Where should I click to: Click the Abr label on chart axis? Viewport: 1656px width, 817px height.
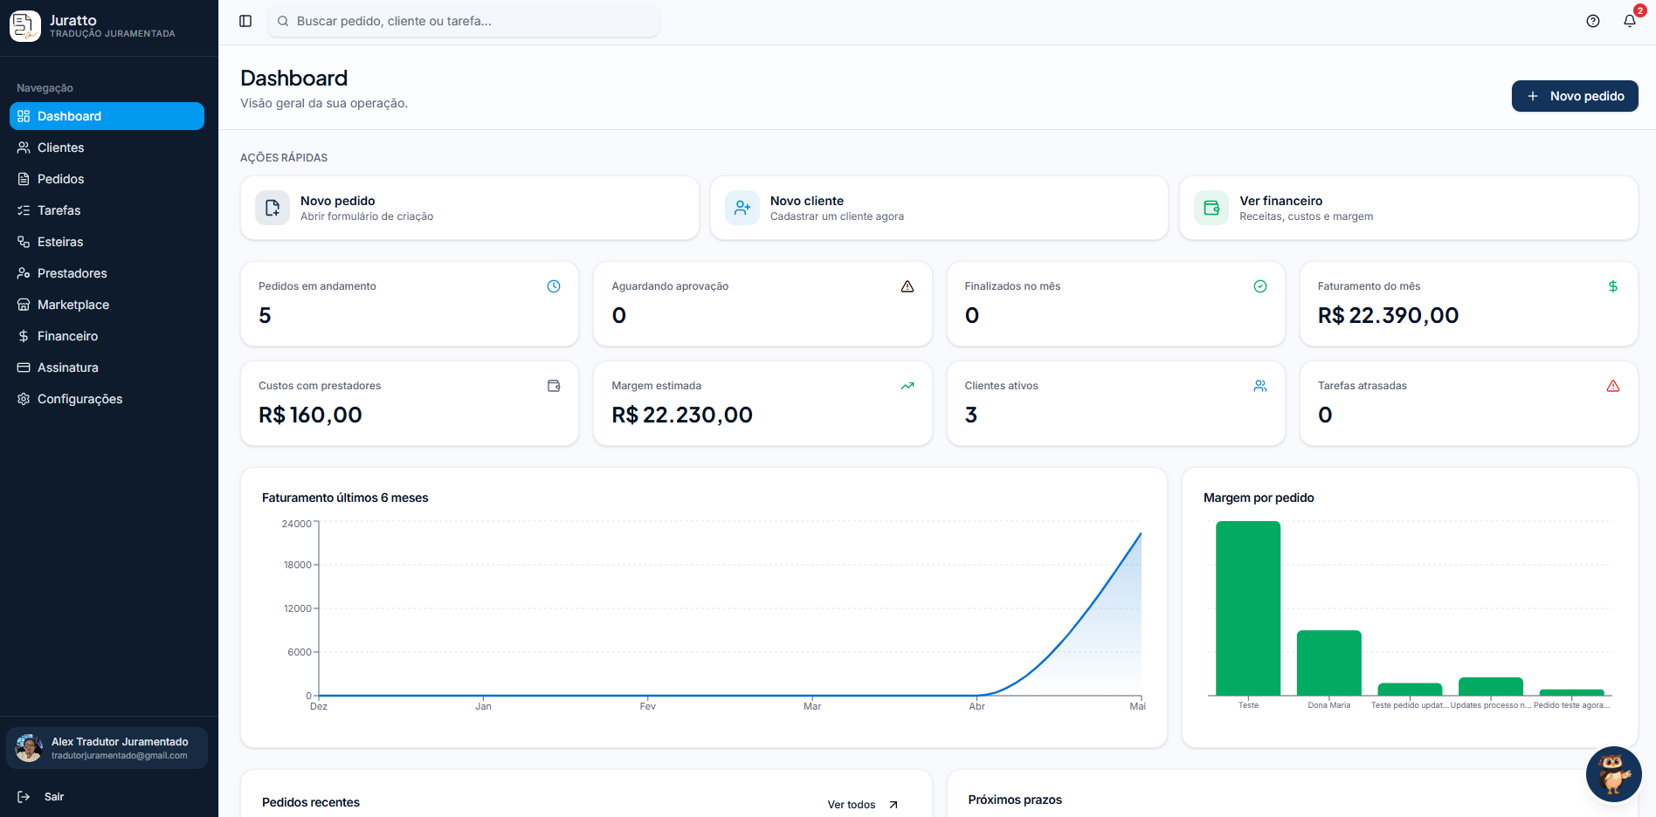[976, 706]
